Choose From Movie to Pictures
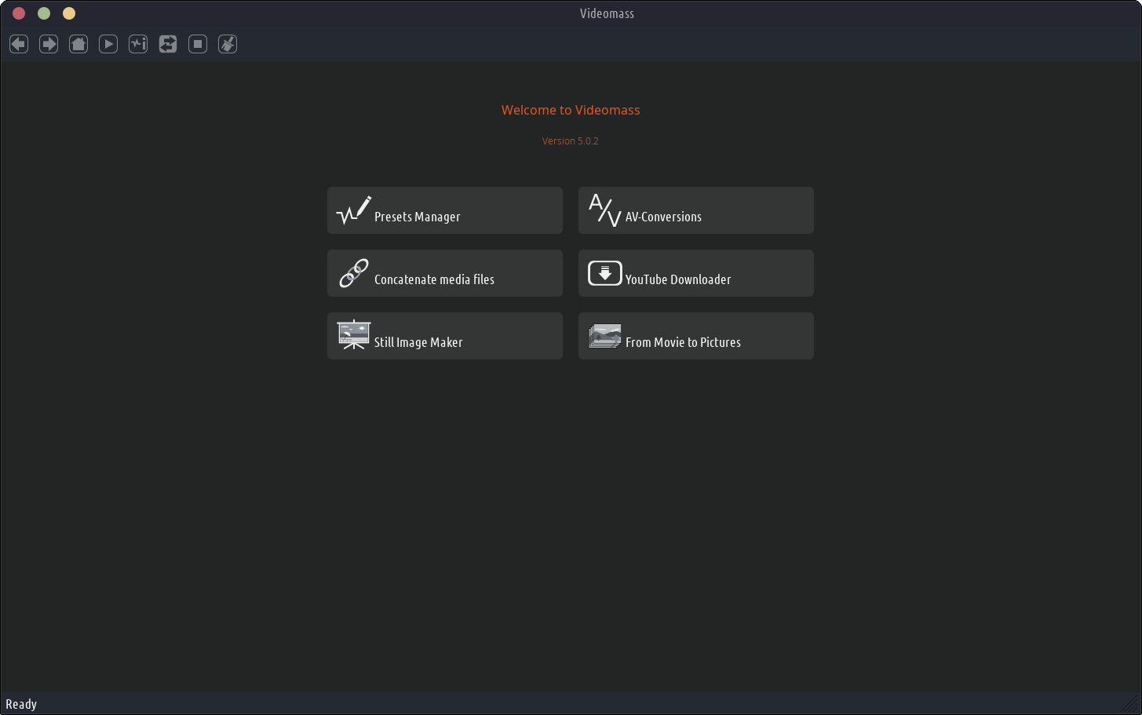Viewport: 1142px width, 715px height. (695, 336)
